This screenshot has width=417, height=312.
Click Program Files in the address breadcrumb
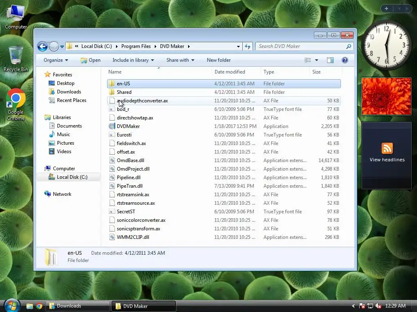click(136, 46)
